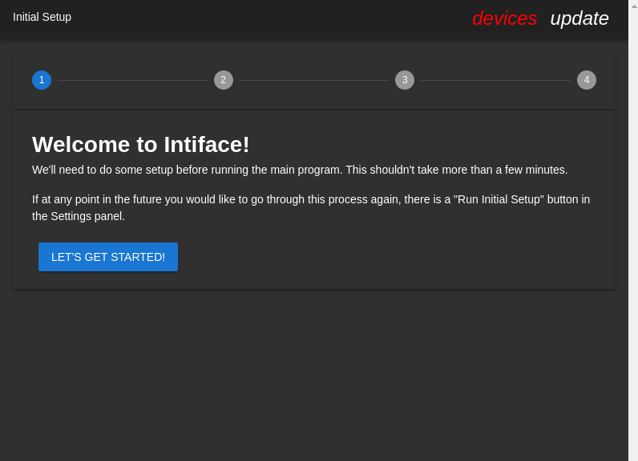Click the scrollbar up arrow
638x461 pixels.
click(x=633, y=6)
